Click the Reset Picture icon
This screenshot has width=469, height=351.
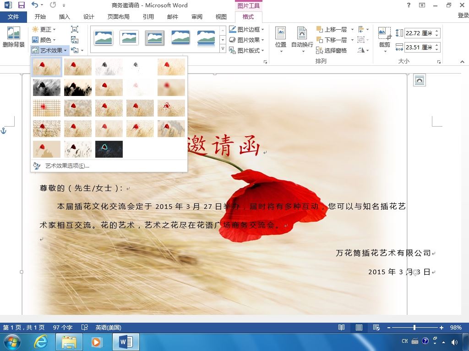75,50
